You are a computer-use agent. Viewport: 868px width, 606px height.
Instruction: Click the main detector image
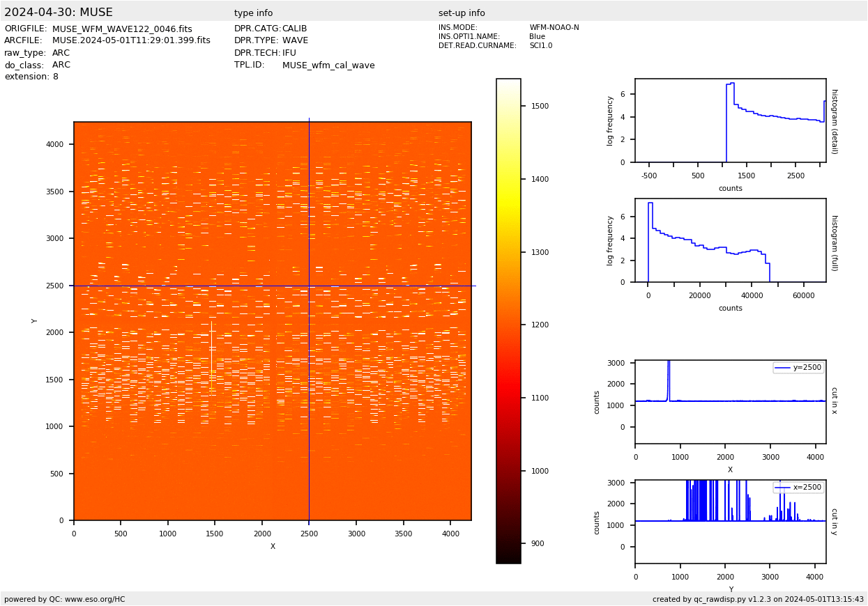(x=273, y=321)
